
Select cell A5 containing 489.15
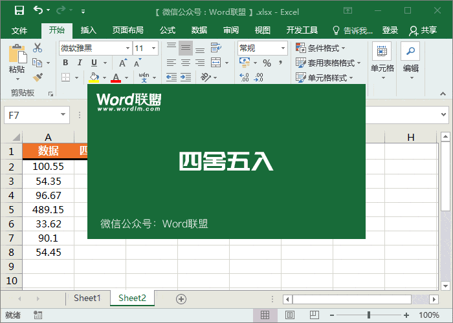point(49,209)
